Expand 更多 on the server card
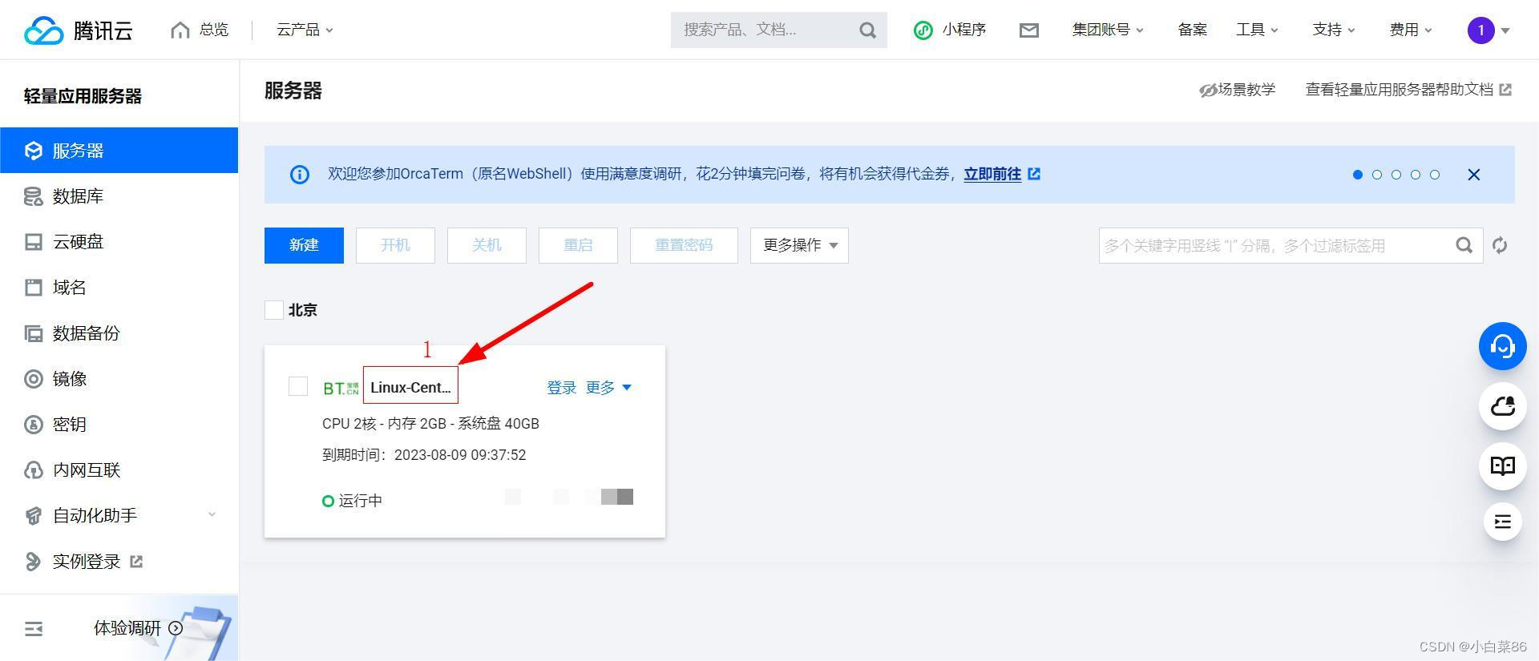Viewport: 1539px width, 661px height. (x=608, y=388)
